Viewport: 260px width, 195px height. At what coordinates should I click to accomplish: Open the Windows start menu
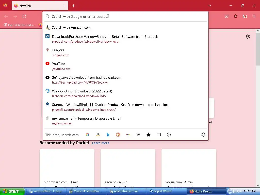pyautogui.click(x=12, y=191)
